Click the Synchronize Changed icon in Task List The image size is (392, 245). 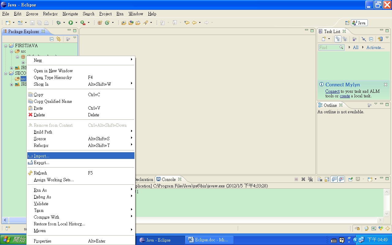point(380,39)
